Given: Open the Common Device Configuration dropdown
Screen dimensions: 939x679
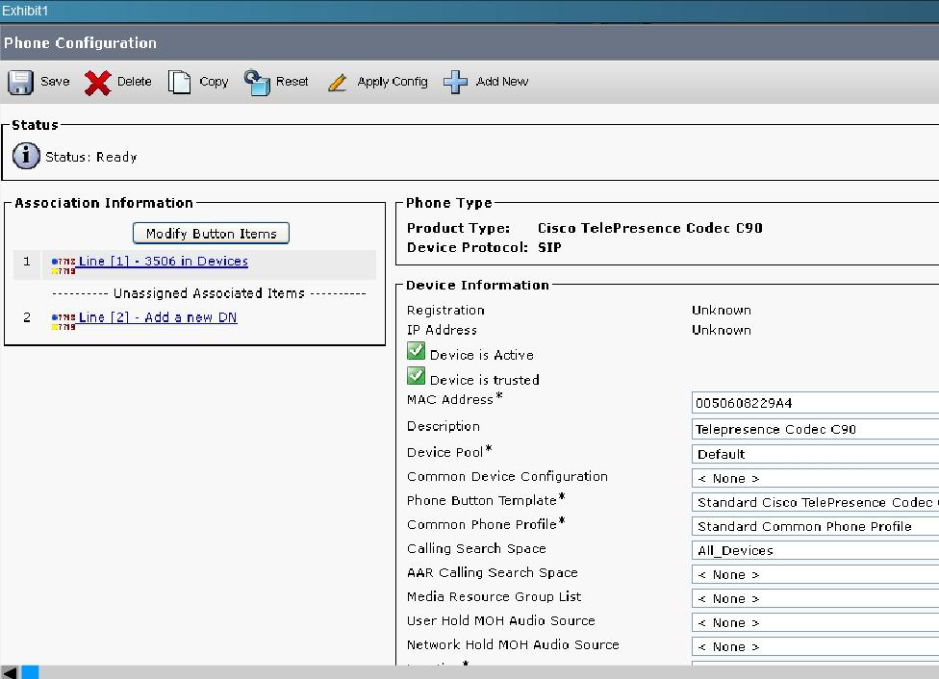Looking at the screenshot, I should pos(815,478).
